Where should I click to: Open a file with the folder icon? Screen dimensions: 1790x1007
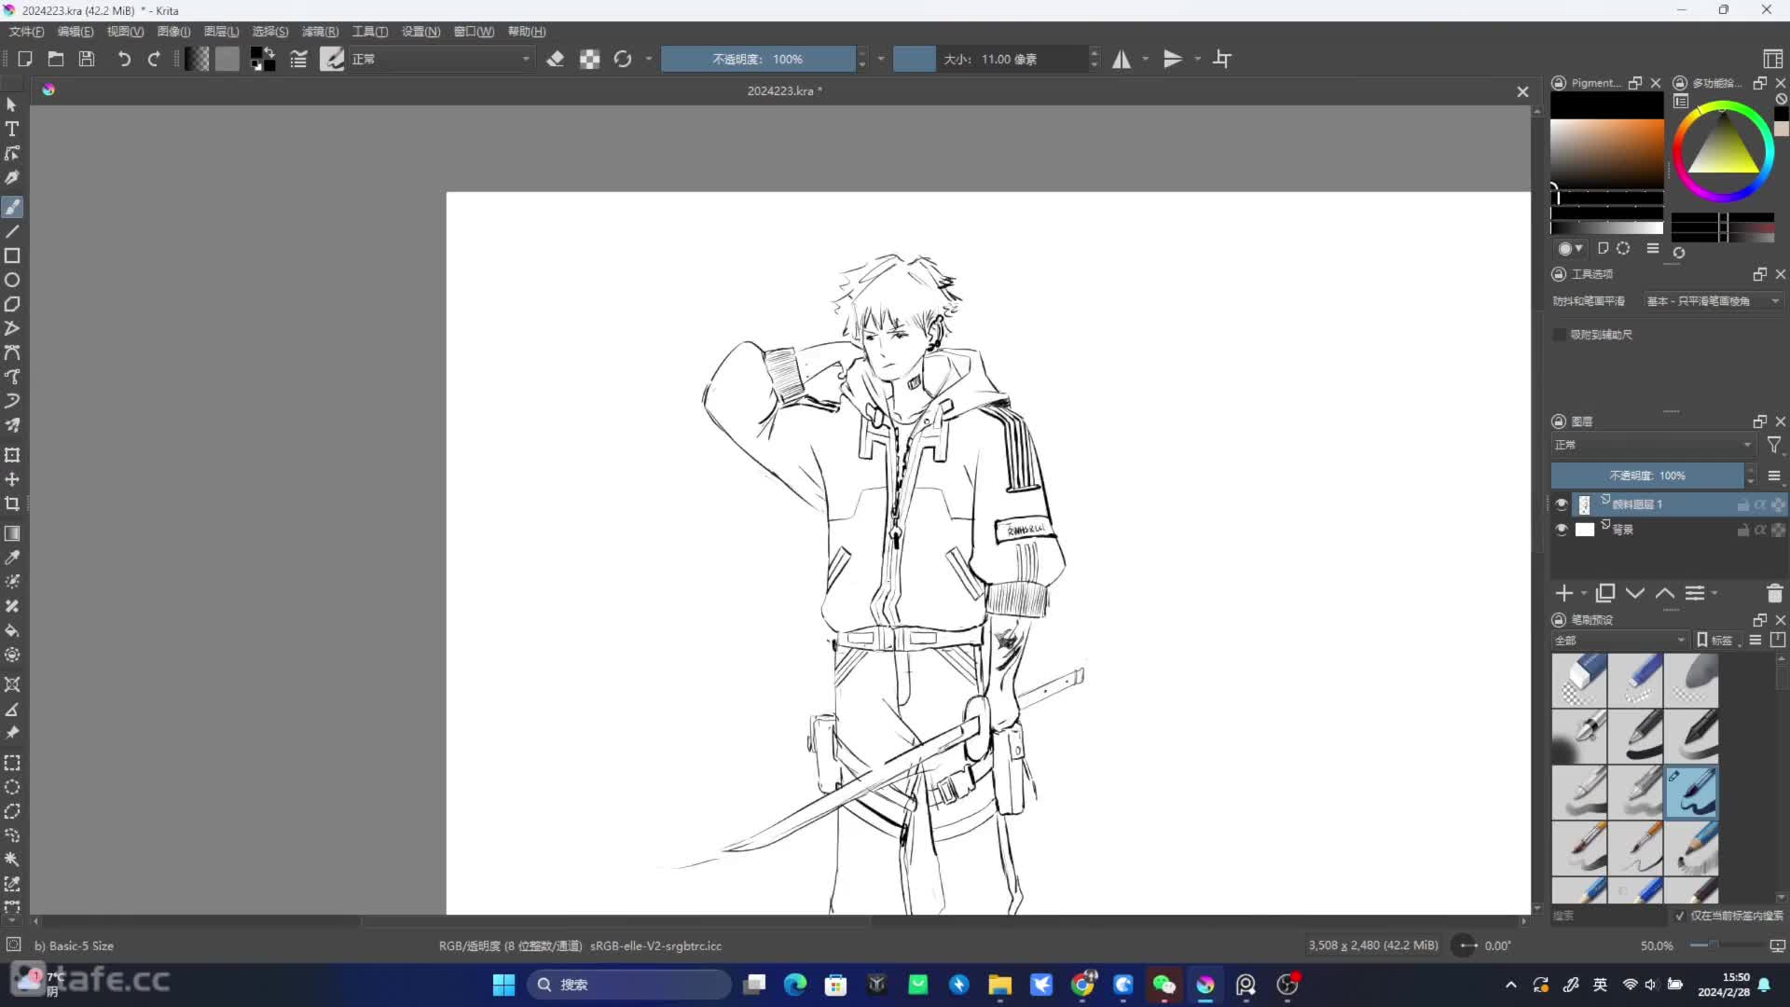[x=56, y=59]
